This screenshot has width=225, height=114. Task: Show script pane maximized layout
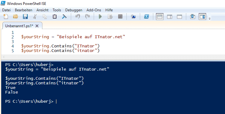(x=180, y=17)
